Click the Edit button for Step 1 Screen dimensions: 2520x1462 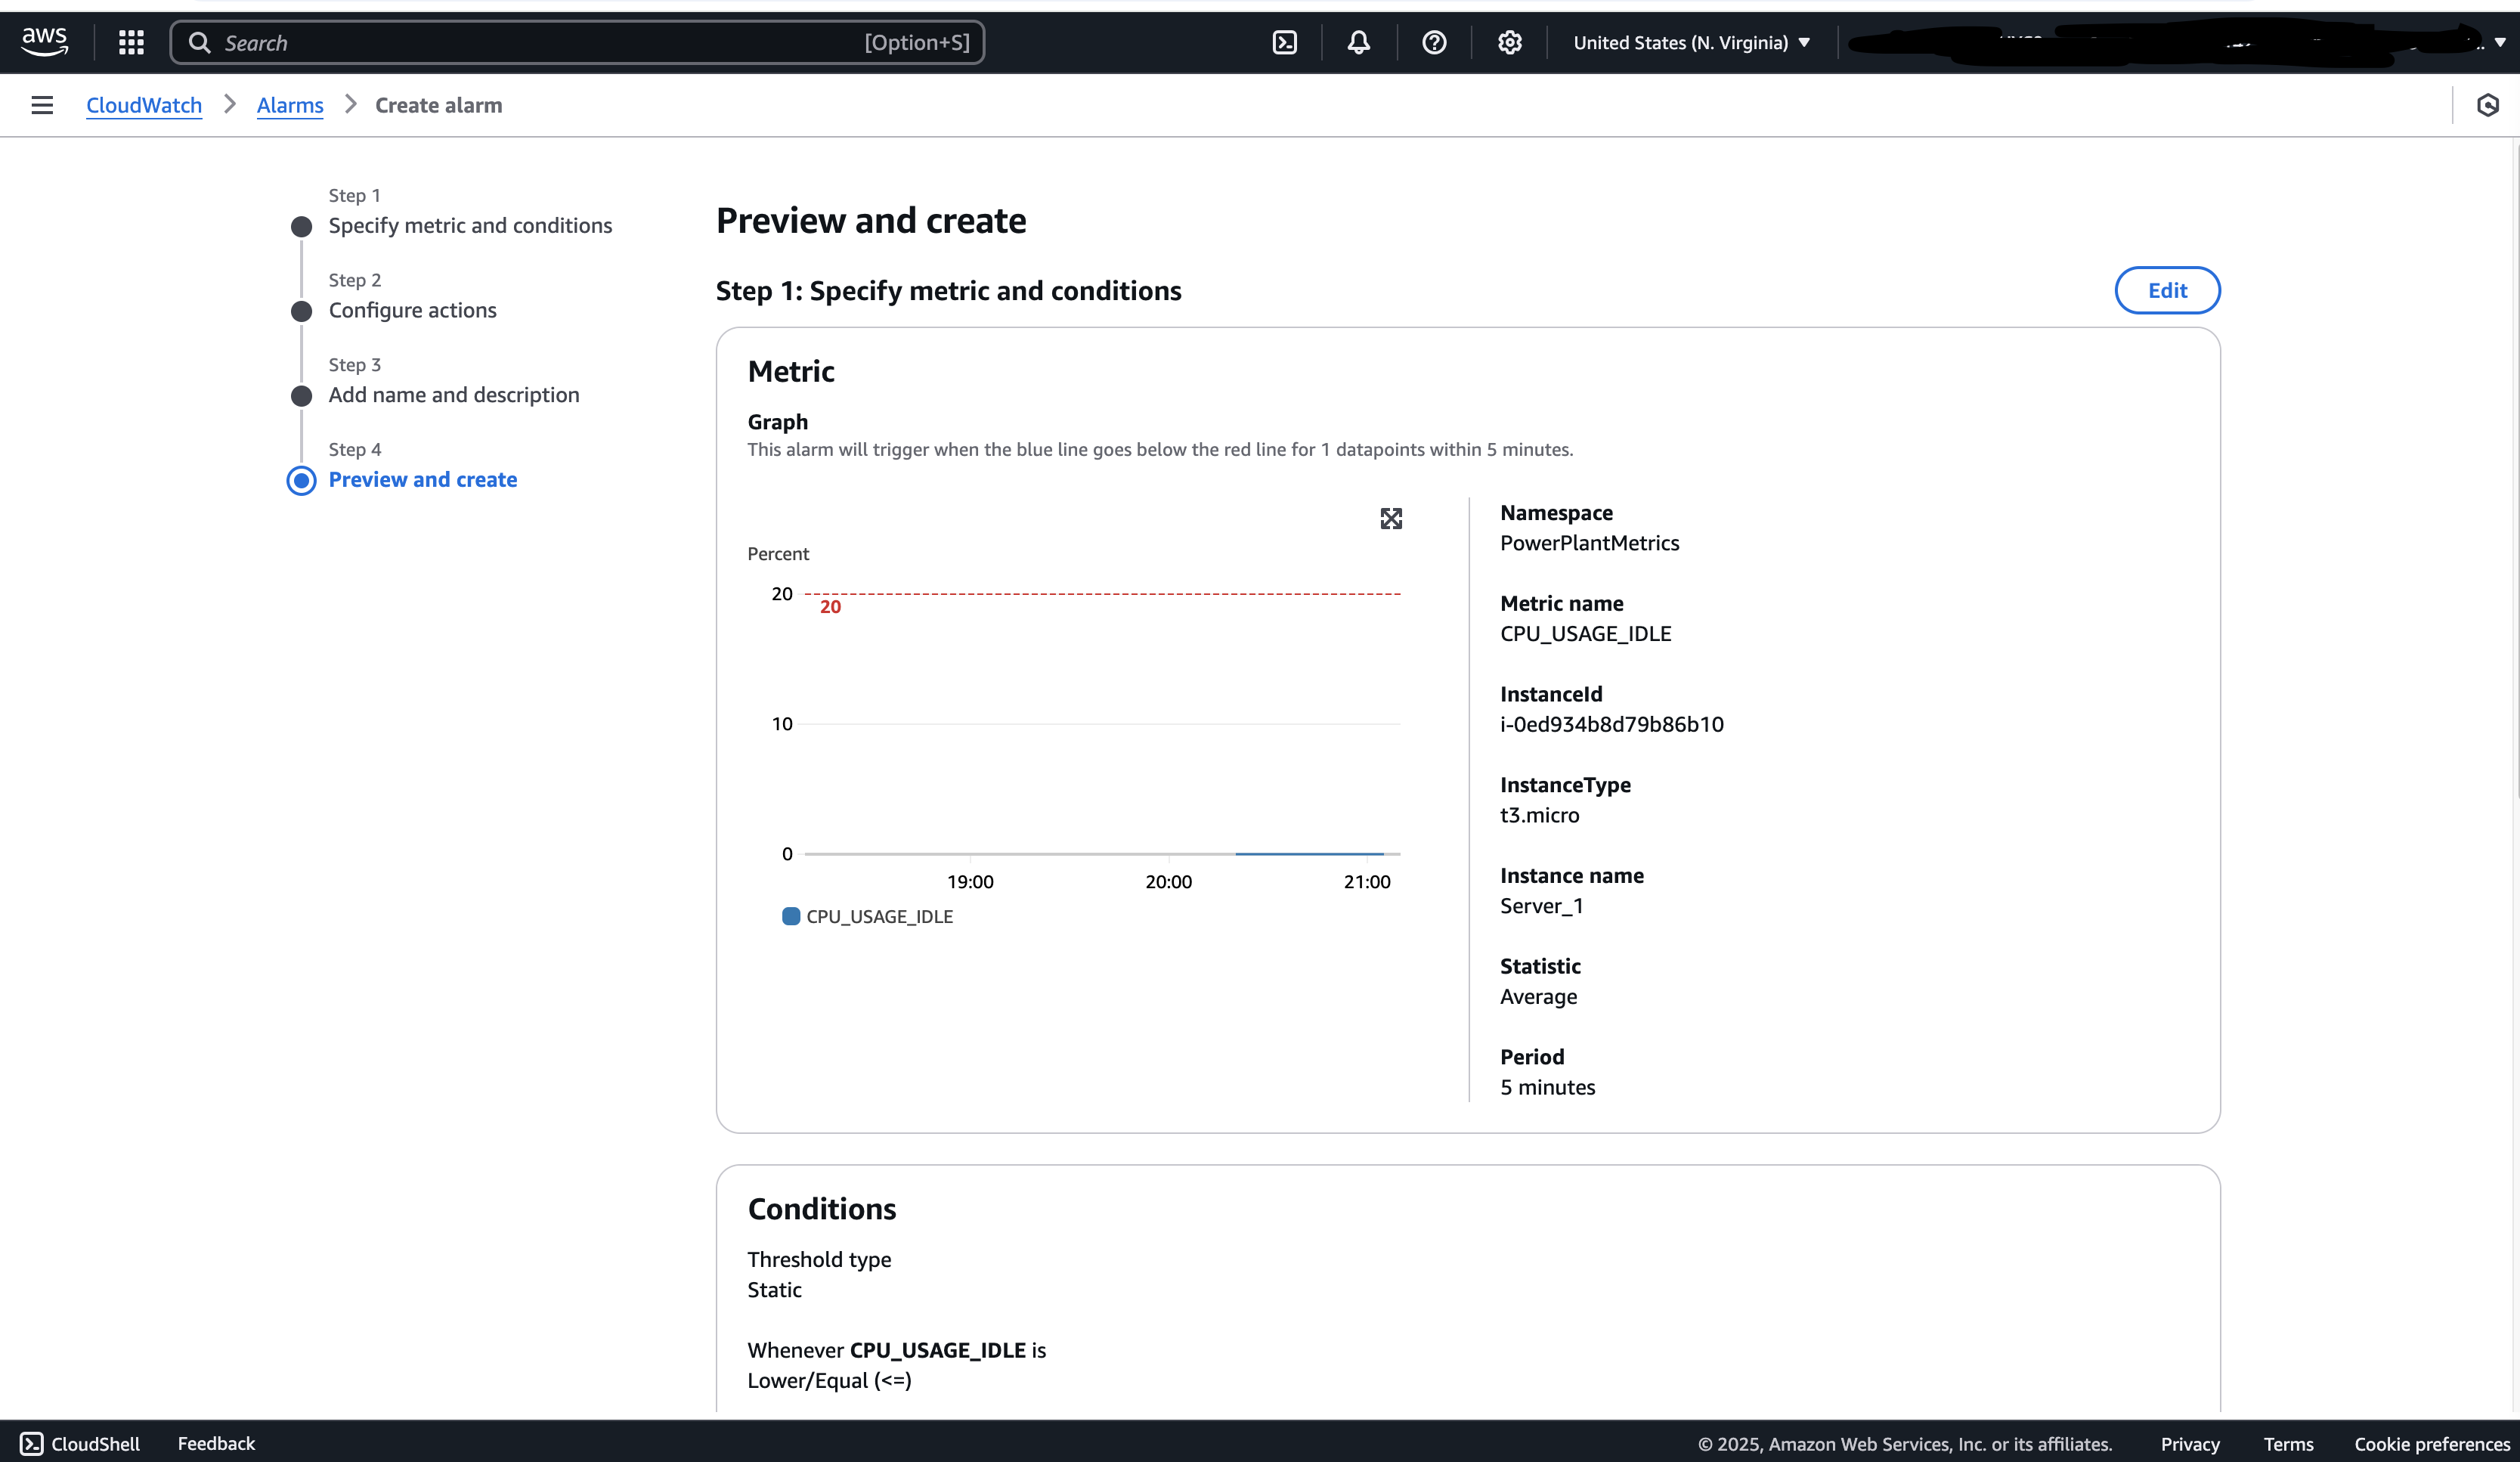(2168, 290)
